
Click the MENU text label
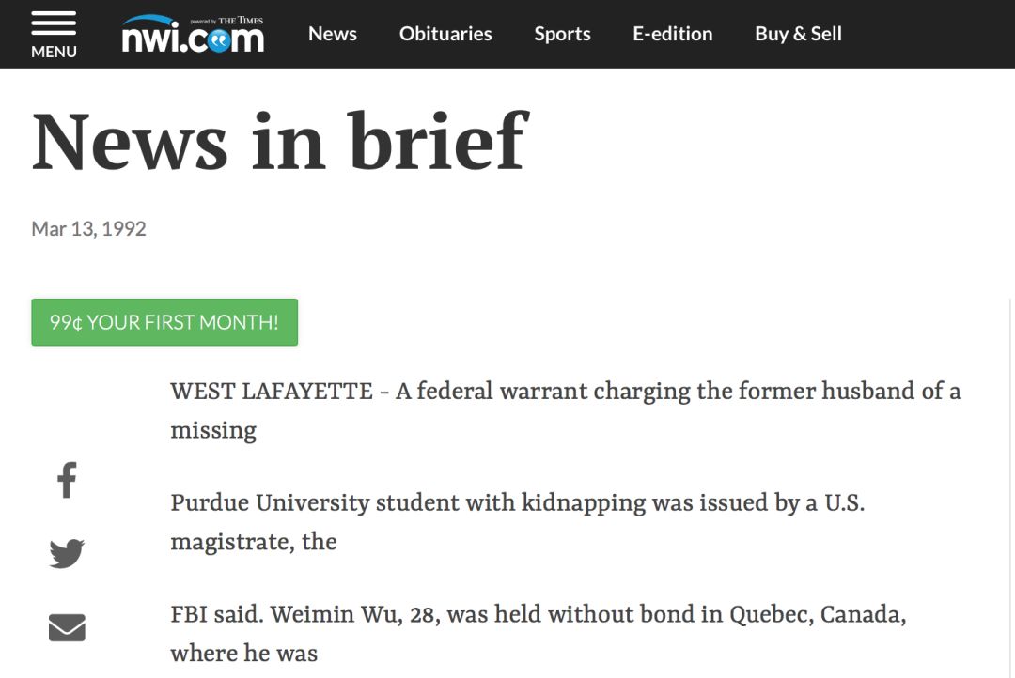click(x=54, y=52)
